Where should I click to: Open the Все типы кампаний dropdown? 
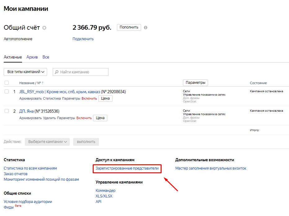point(25,72)
